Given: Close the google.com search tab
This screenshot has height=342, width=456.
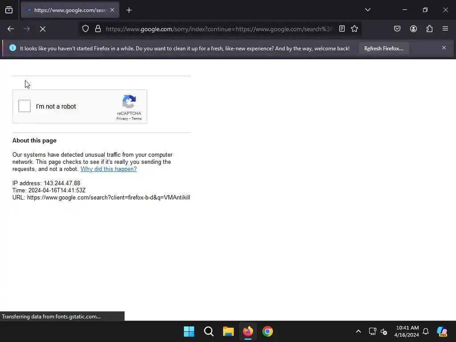Looking at the screenshot, I should pyautogui.click(x=112, y=10).
